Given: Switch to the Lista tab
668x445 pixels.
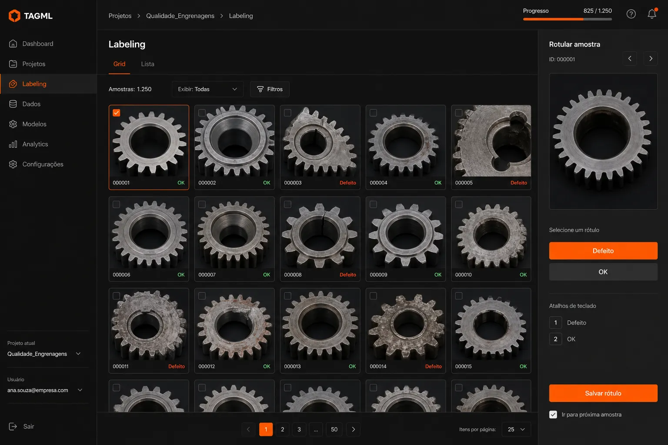Looking at the screenshot, I should click(148, 64).
